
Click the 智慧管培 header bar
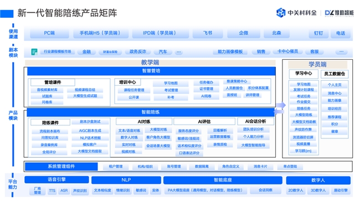(151, 71)
